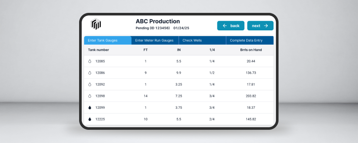Click Brrls on Hand value 145.82
Viewport: 358px width, 143px height.
click(x=251, y=119)
